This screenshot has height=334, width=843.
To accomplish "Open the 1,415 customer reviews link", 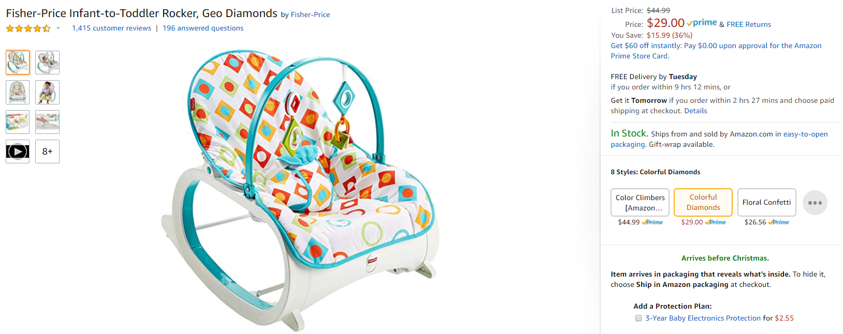I will 112,28.
